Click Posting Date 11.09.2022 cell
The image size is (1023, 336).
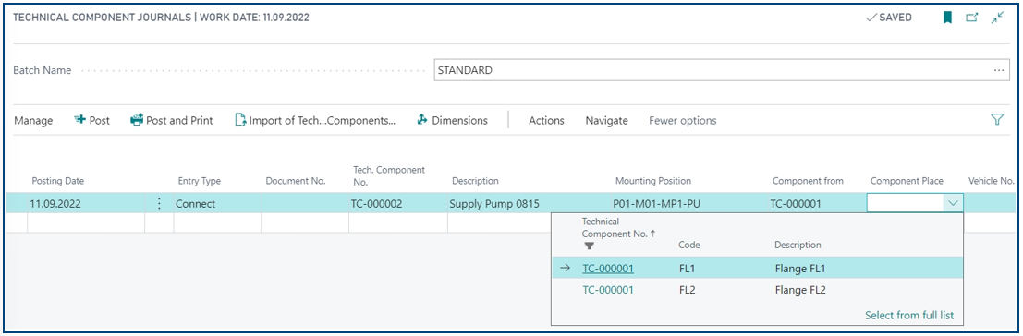[85, 204]
